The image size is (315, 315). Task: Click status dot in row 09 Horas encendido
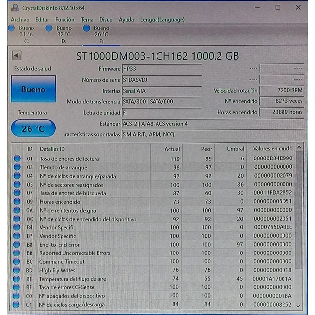pyautogui.click(x=17, y=201)
